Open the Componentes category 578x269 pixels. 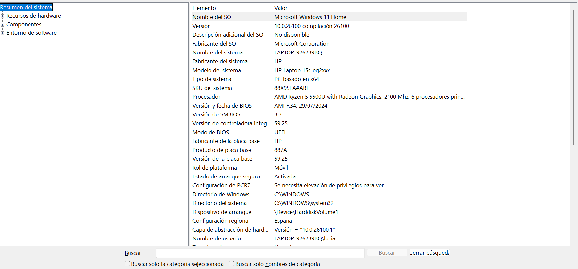click(24, 24)
